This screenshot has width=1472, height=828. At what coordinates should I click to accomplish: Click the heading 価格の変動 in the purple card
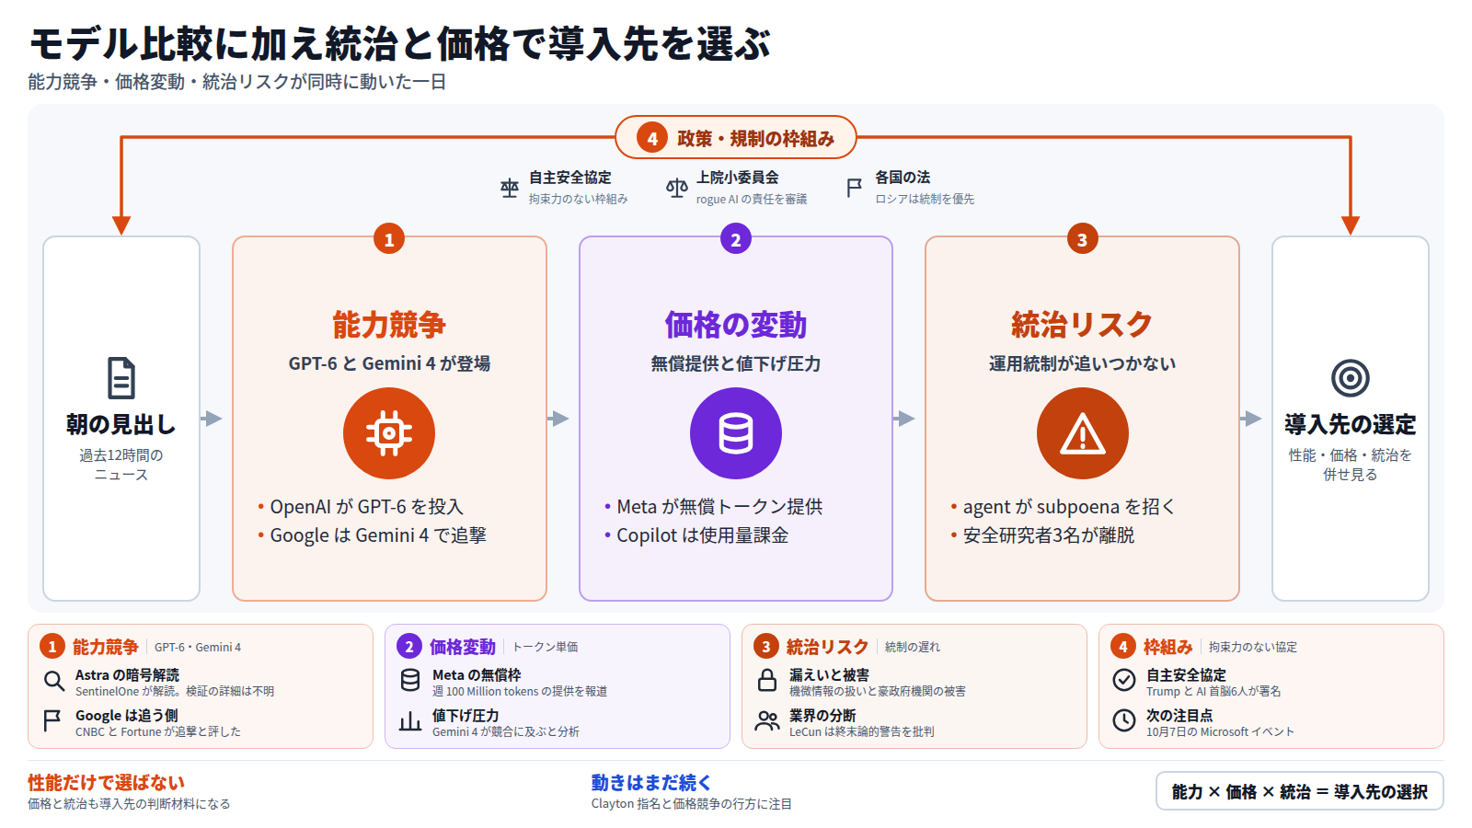tap(736, 325)
